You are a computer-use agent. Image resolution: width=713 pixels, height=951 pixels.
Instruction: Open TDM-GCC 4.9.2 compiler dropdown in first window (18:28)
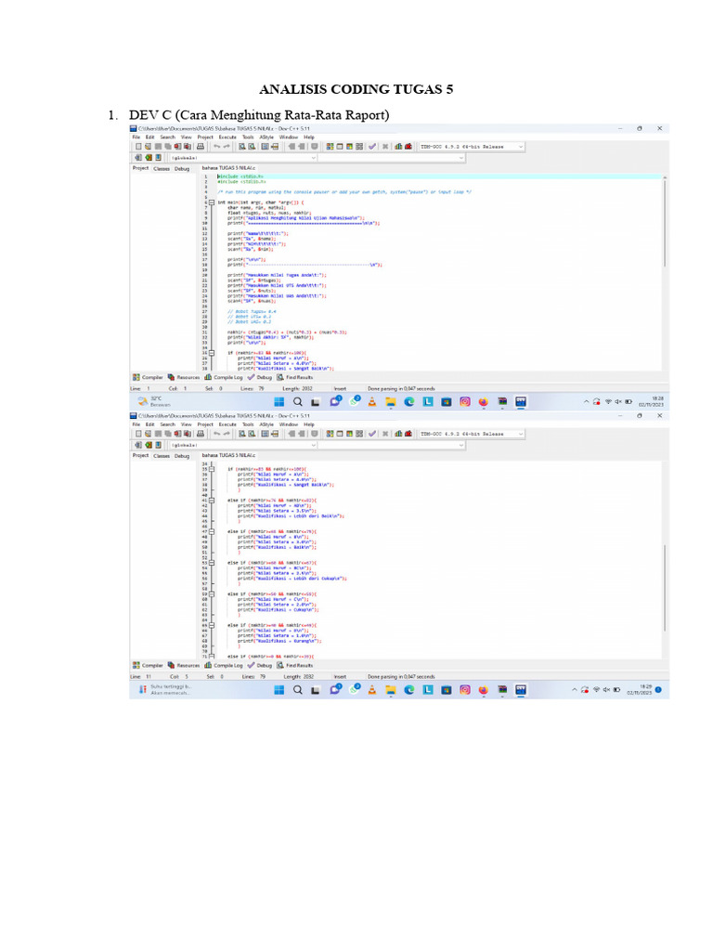pos(471,146)
